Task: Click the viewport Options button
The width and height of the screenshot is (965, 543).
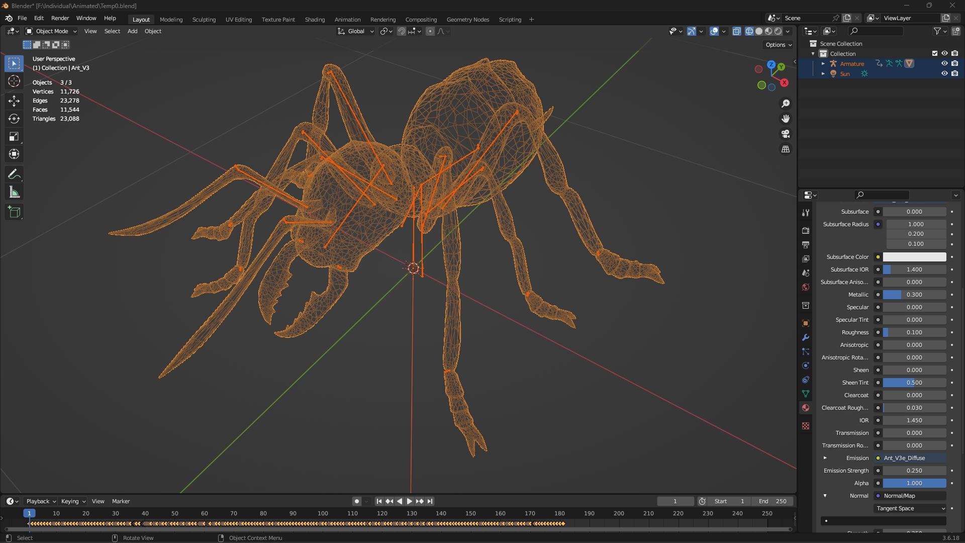Action: [x=778, y=45]
